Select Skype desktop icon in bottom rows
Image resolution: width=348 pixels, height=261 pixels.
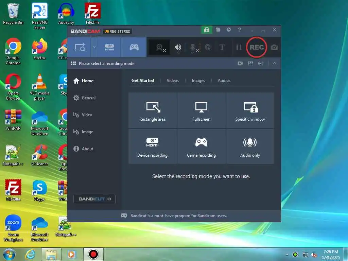(x=39, y=191)
